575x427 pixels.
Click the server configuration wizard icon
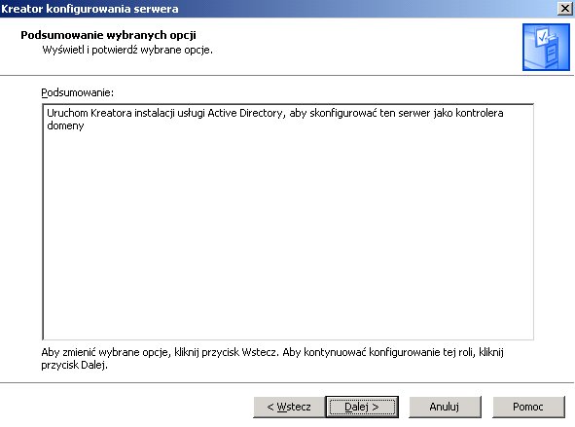[x=546, y=48]
